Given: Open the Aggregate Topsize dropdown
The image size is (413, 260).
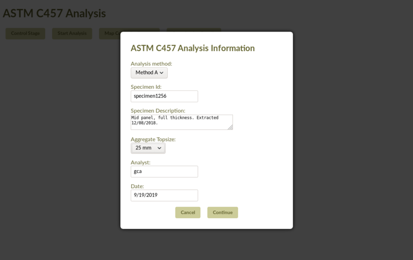Looking at the screenshot, I should [148, 148].
